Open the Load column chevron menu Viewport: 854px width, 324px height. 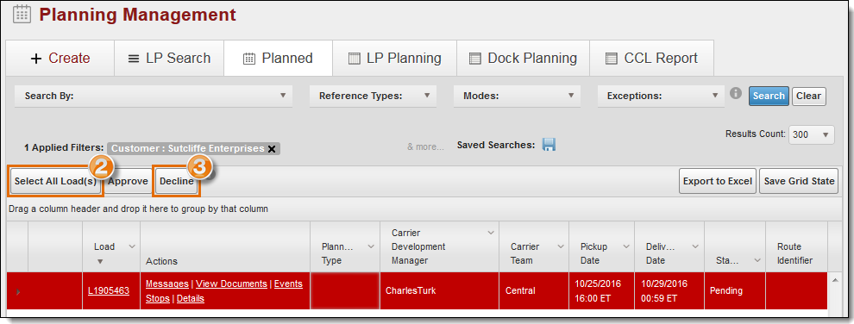coord(131,246)
